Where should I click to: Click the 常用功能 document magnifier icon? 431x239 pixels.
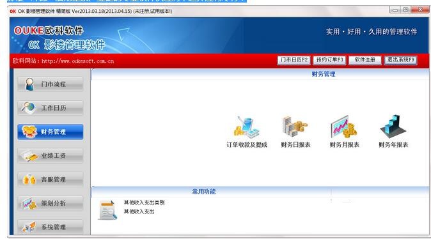click(x=107, y=210)
